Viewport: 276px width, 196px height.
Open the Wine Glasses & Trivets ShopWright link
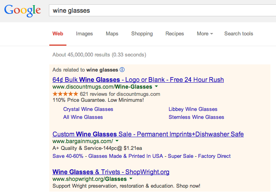111,172
